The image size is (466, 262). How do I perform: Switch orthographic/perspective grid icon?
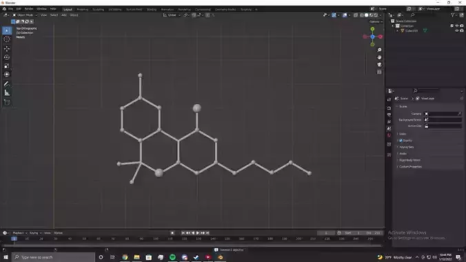379,72
